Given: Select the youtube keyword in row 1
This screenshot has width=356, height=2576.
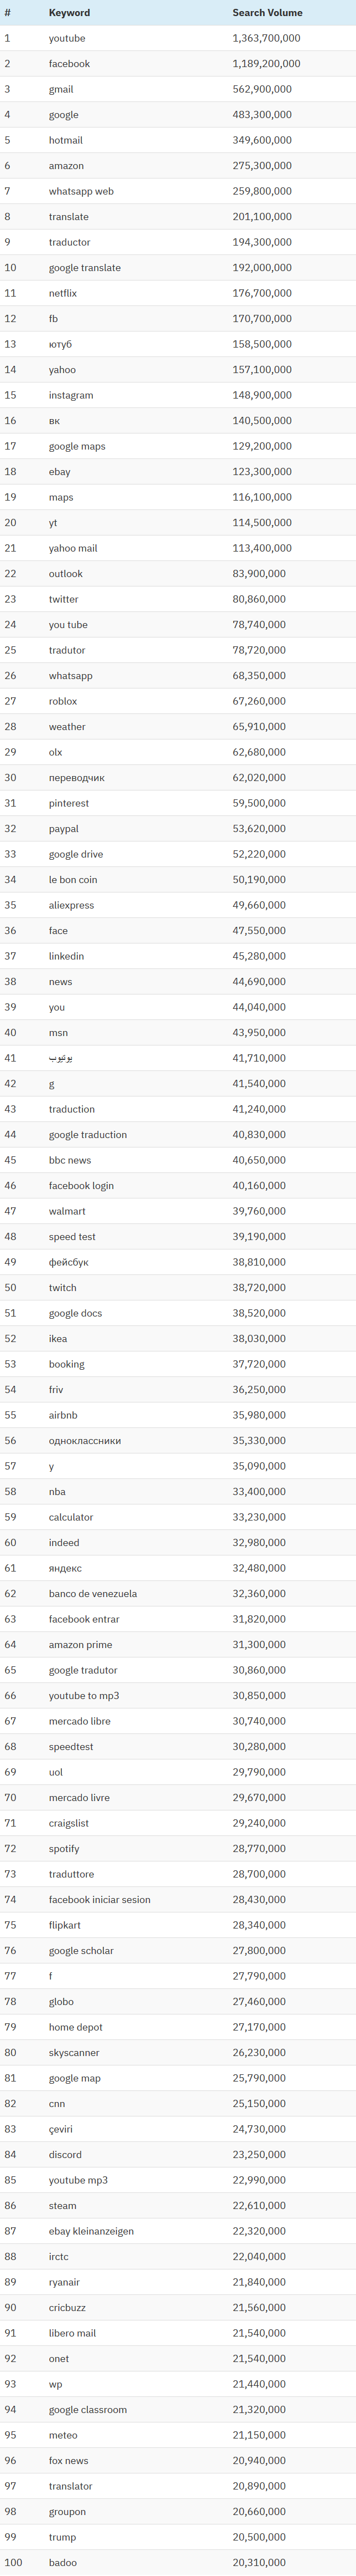Looking at the screenshot, I should [x=67, y=38].
